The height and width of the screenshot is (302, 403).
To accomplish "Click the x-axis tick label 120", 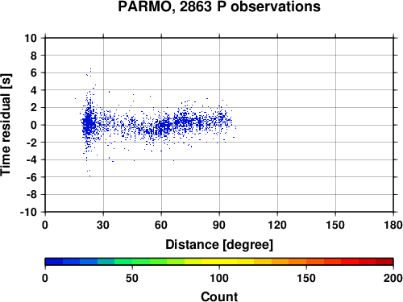I will 277,225.
